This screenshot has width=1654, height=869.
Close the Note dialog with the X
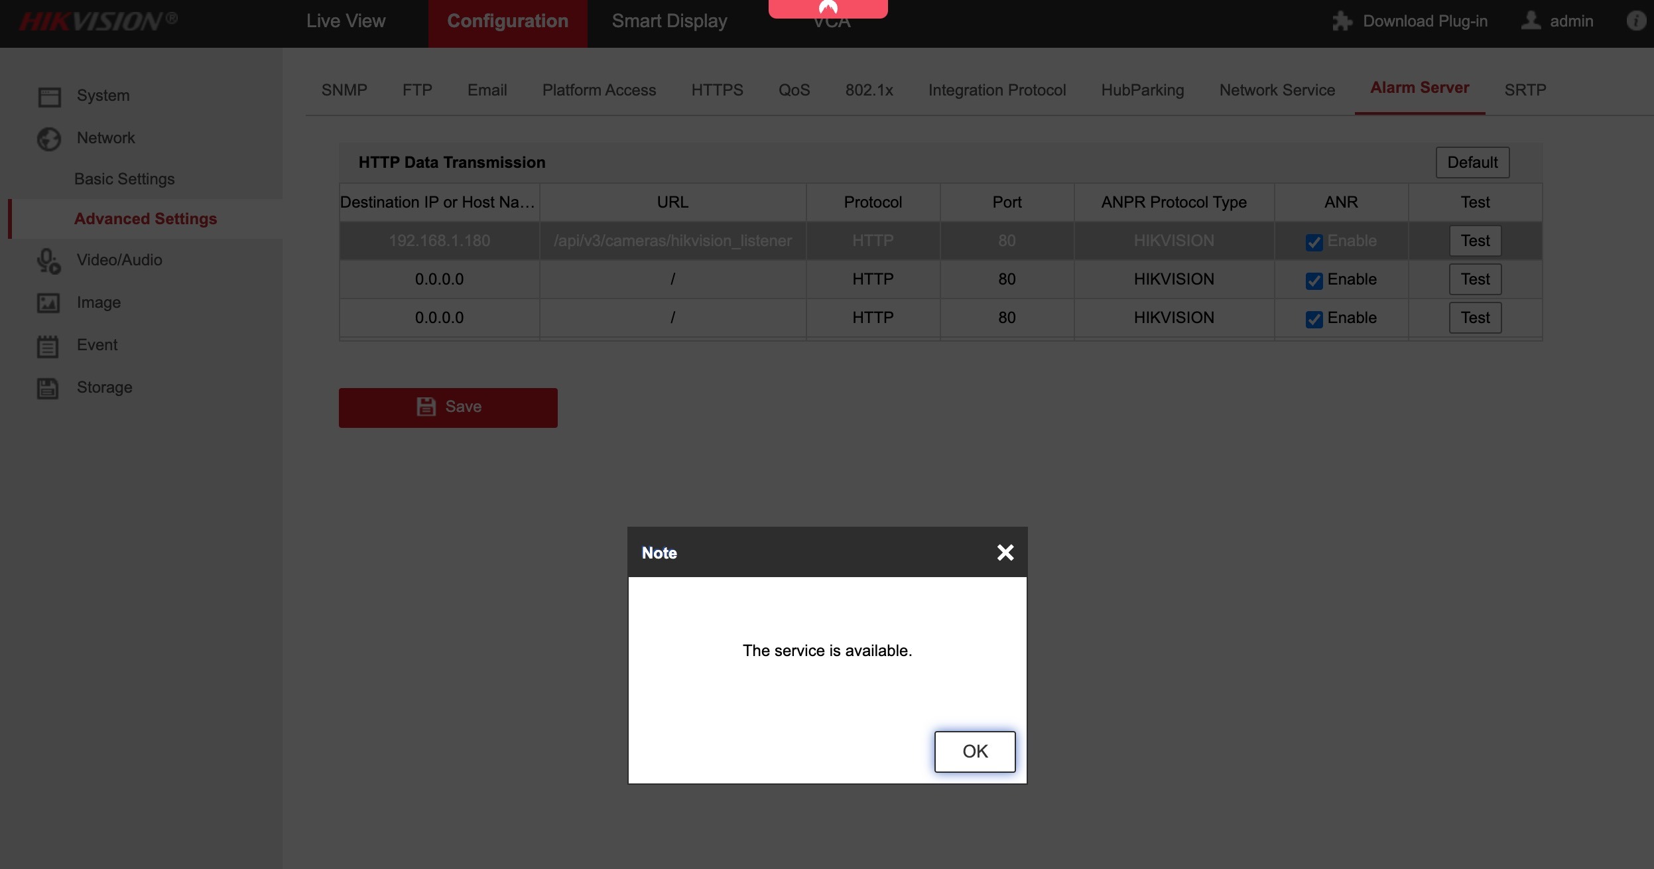click(1005, 552)
